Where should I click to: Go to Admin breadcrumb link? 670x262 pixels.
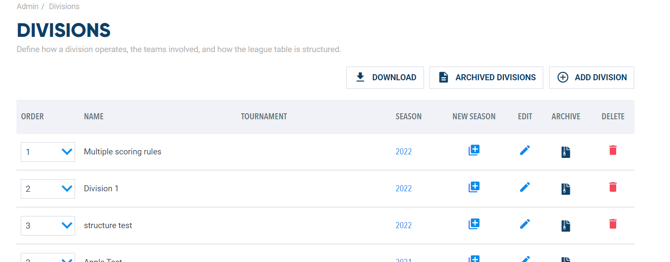(x=27, y=7)
